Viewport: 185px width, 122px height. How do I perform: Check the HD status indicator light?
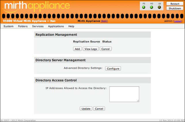tap(152, 7)
